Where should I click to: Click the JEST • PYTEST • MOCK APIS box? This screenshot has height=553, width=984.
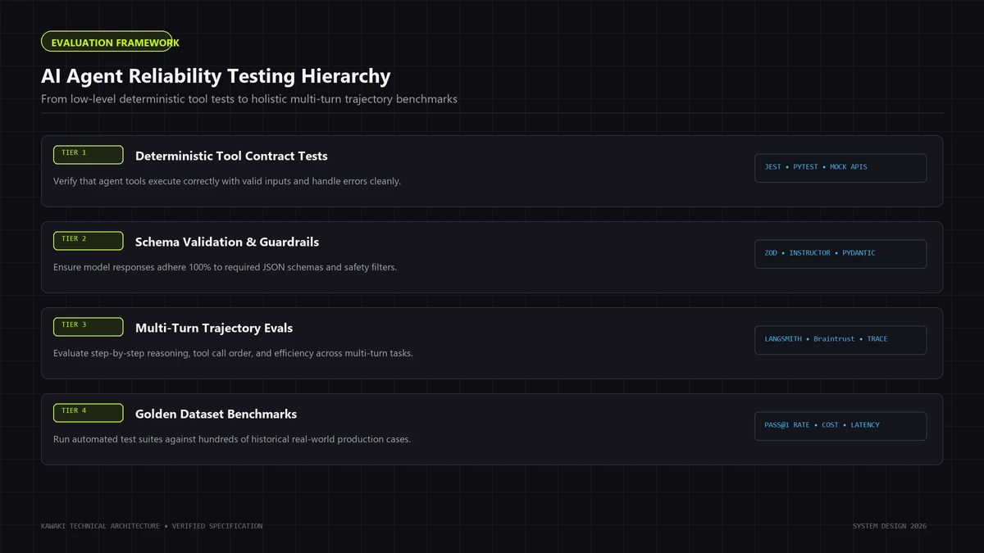point(840,168)
